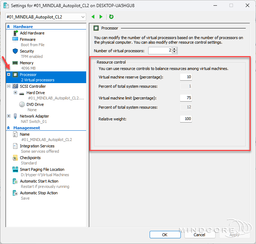
Task: Minimize the Settings window
Action: (215, 5)
